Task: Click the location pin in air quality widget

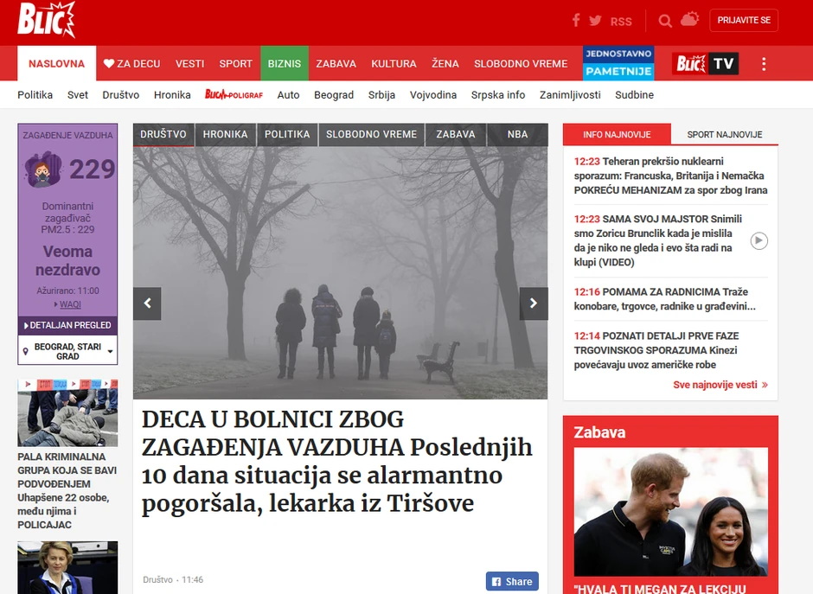Action: click(x=25, y=349)
